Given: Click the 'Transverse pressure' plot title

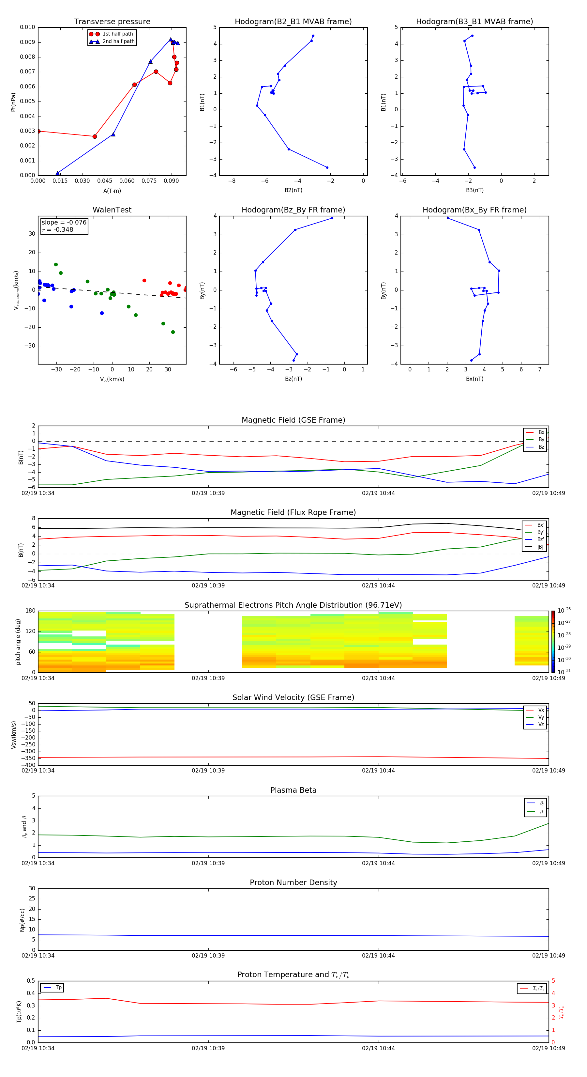Looking at the screenshot, I should [x=112, y=21].
